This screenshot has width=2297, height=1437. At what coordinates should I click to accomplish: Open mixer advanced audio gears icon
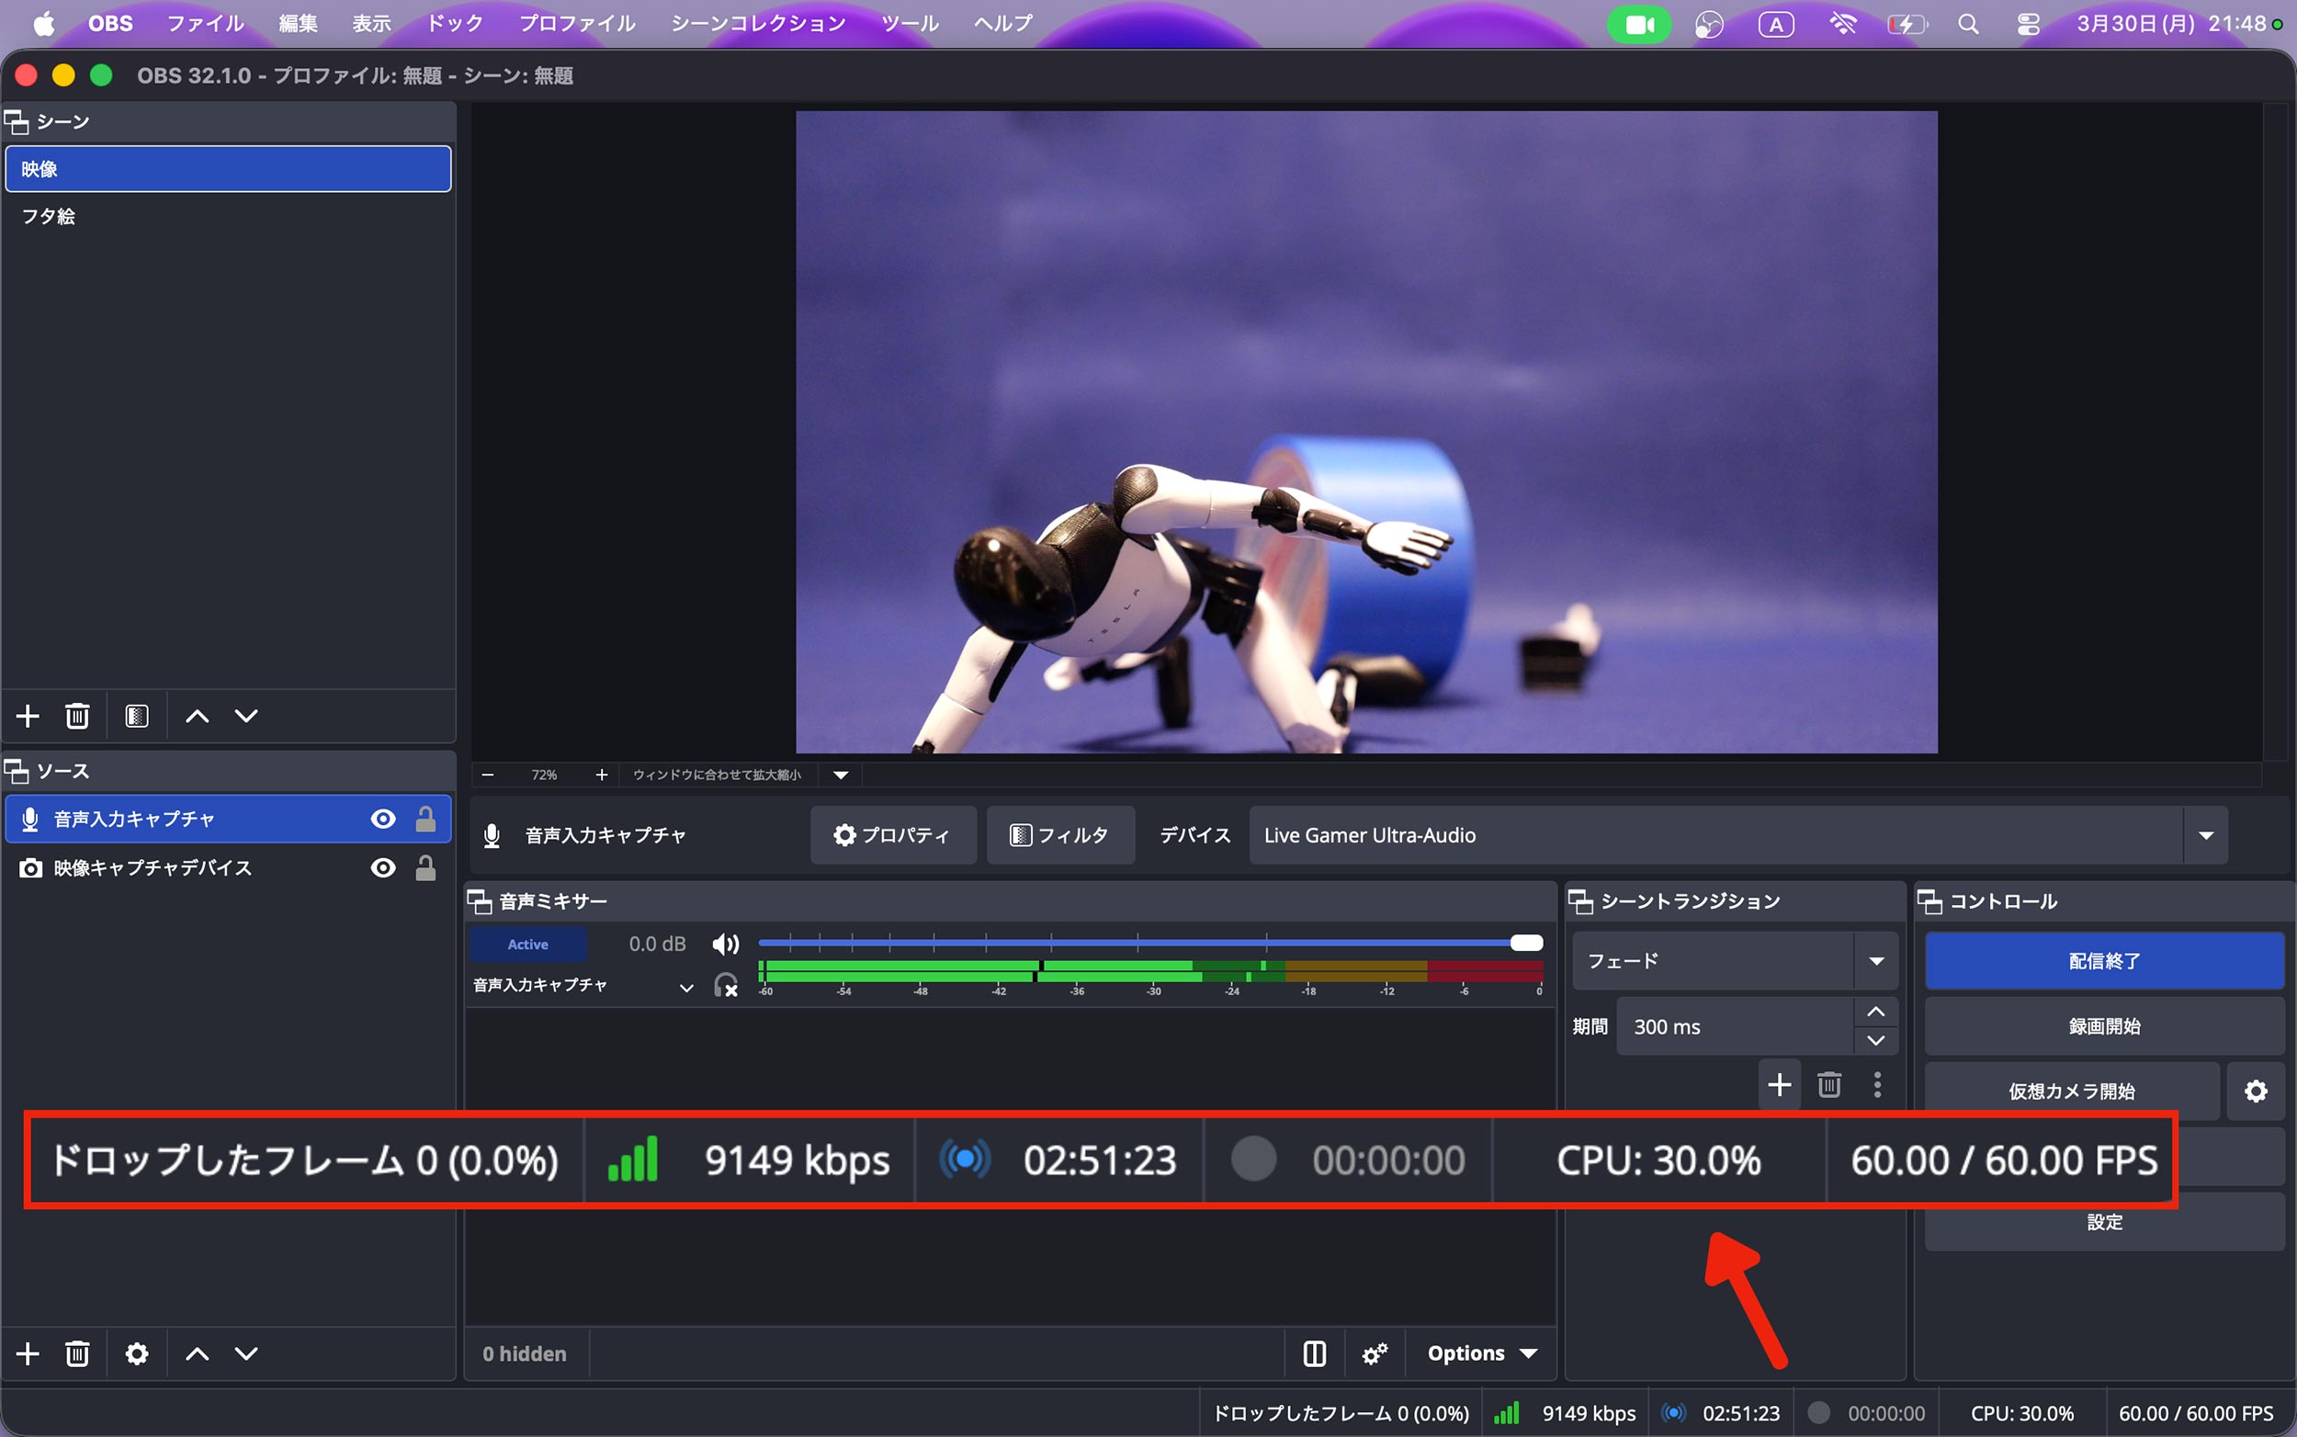click(x=1375, y=1353)
